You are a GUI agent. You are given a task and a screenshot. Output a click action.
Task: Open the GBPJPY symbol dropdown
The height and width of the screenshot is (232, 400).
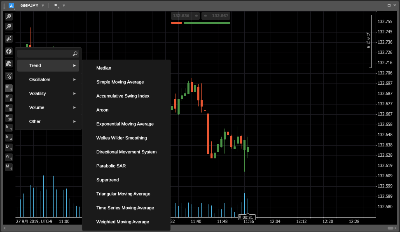coord(33,6)
